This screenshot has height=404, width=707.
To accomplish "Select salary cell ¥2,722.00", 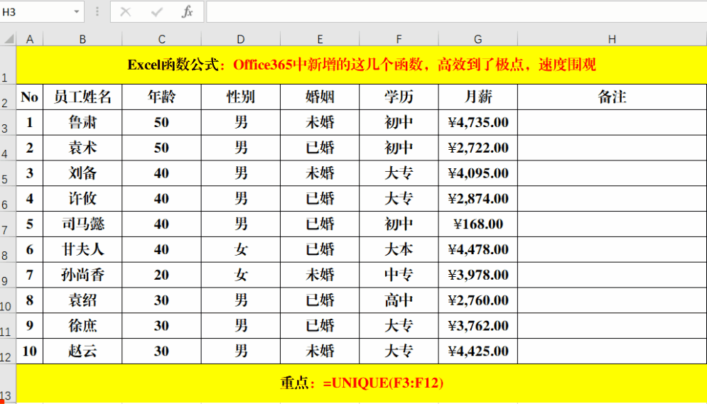I will [478, 148].
